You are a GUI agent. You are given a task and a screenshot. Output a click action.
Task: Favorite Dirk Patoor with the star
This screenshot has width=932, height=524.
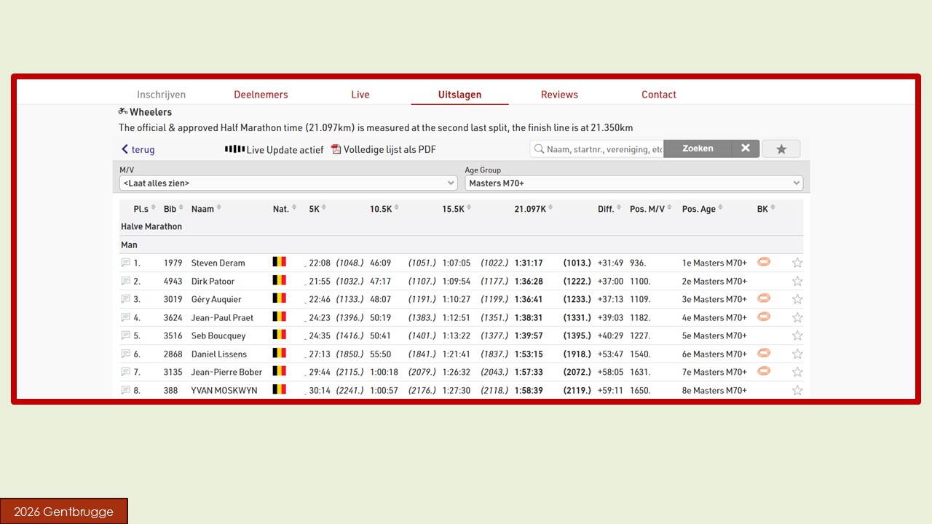pos(797,281)
